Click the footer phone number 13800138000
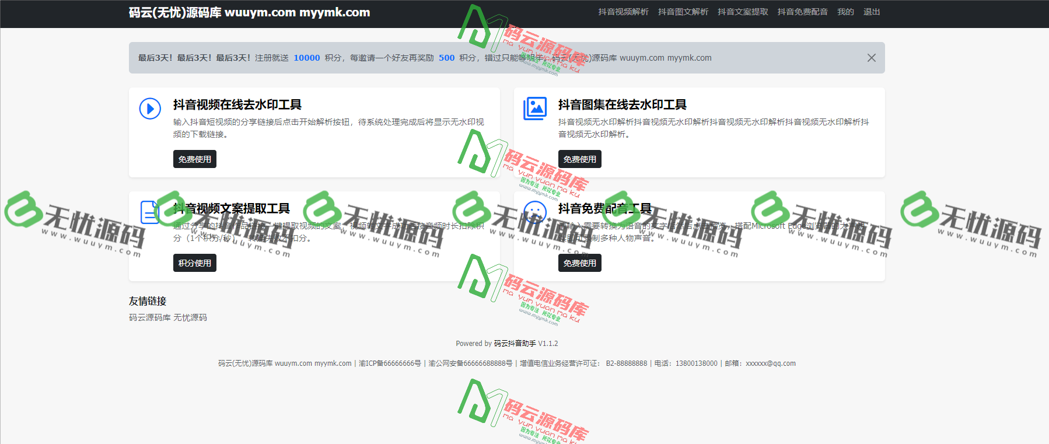Image resolution: width=1049 pixels, height=444 pixels. [x=697, y=363]
